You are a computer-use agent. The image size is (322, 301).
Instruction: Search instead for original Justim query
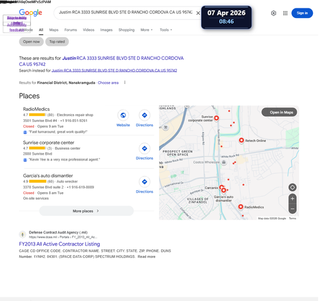pyautogui.click(x=114, y=70)
